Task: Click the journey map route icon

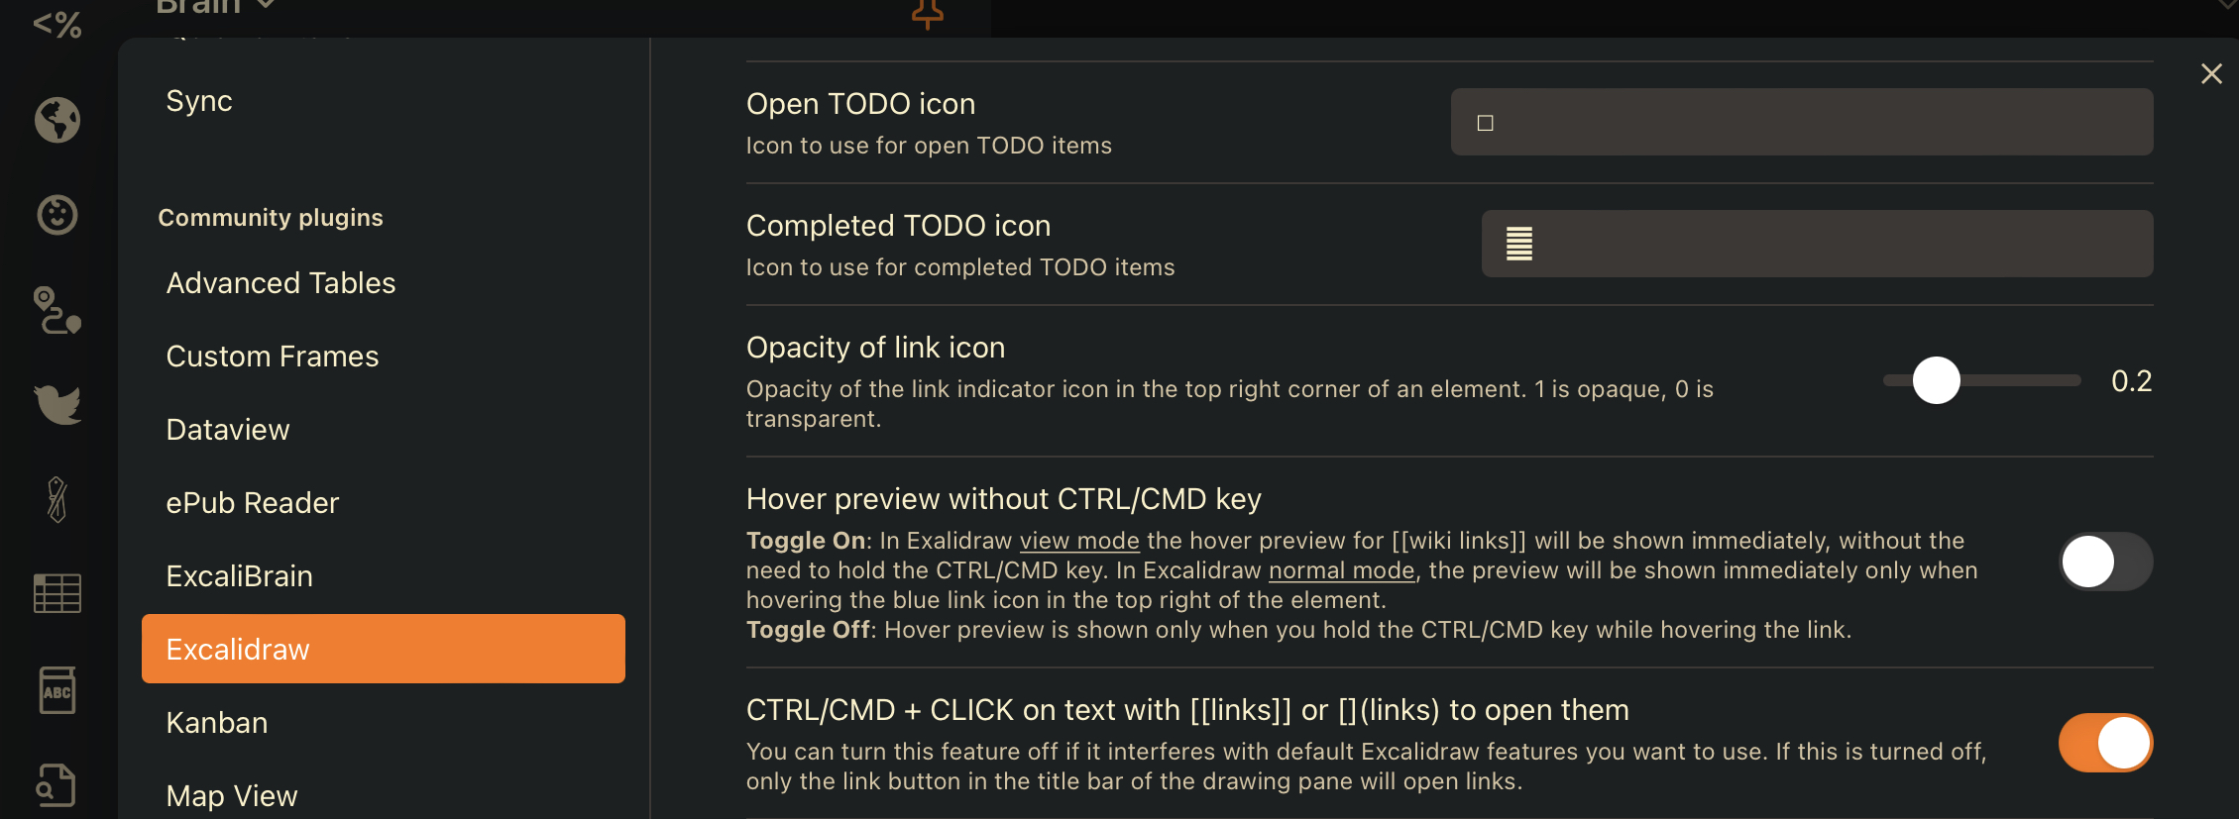Action: (x=56, y=310)
